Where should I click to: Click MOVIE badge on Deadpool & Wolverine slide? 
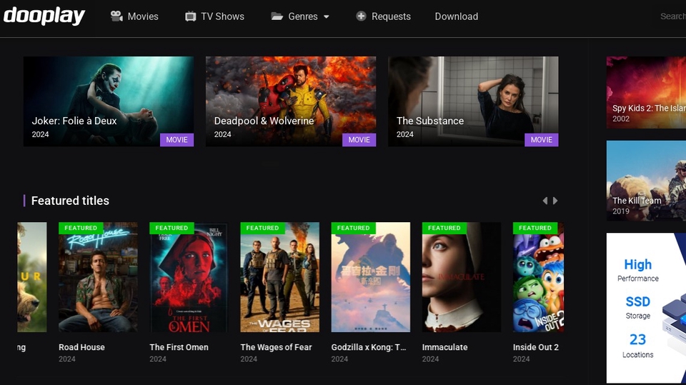[x=359, y=139]
